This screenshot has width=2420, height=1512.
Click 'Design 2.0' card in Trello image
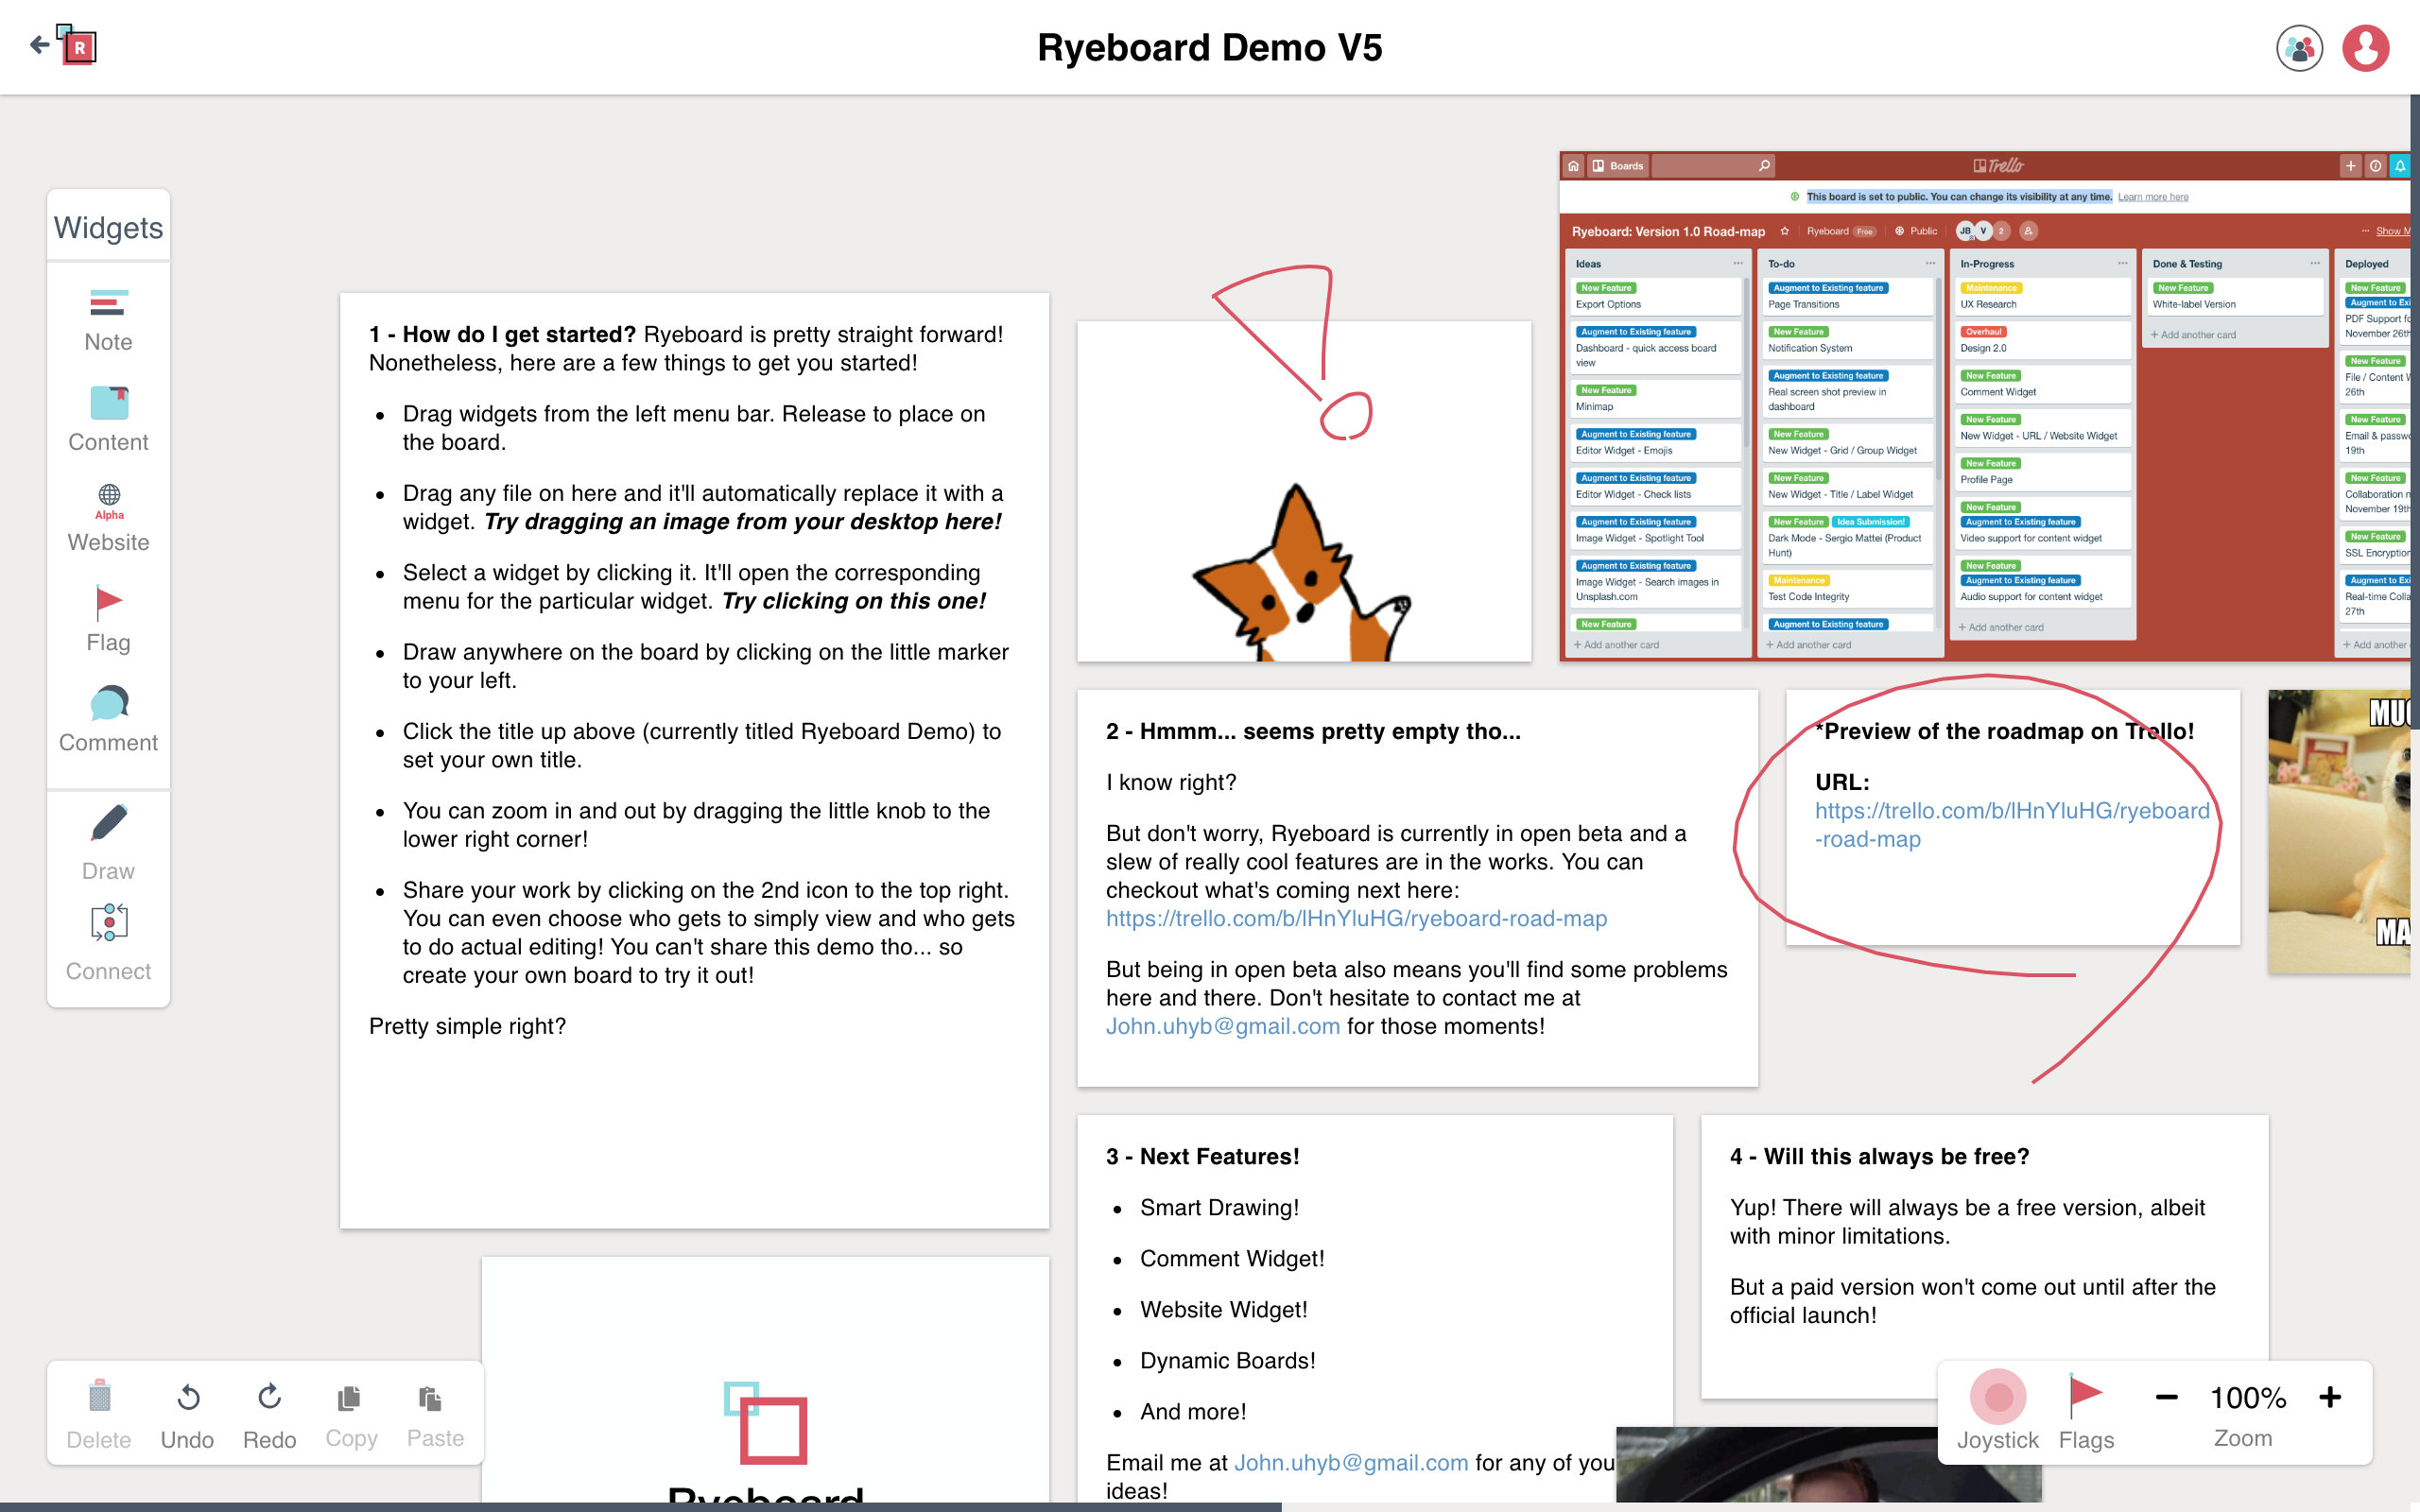[x=2042, y=340]
